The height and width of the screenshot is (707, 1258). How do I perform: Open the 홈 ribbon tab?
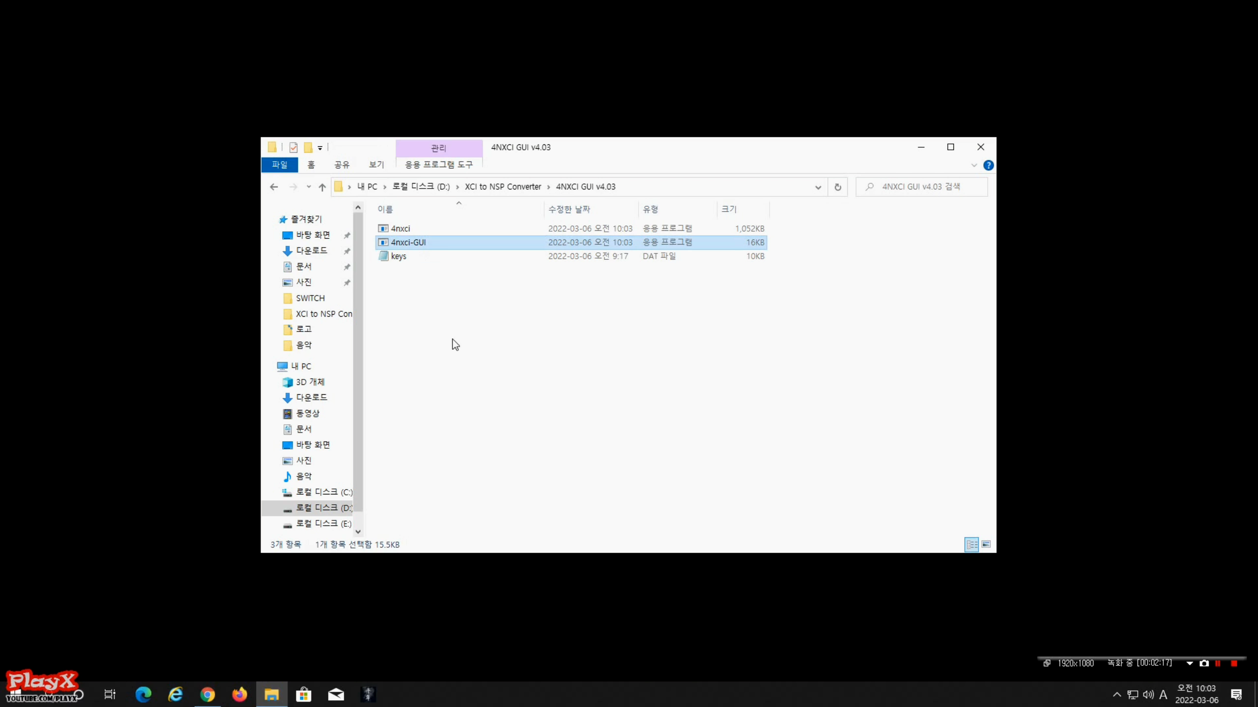[x=311, y=165]
